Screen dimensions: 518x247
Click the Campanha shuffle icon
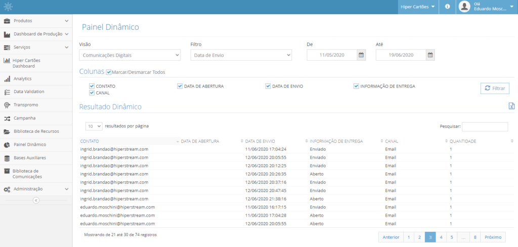7,118
